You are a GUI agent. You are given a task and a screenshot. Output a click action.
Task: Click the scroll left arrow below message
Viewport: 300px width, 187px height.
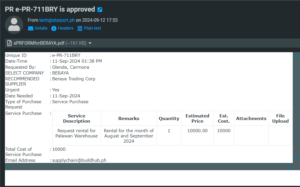point(8,167)
